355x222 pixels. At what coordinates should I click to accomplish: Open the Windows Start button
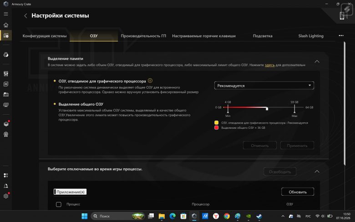[85, 217]
